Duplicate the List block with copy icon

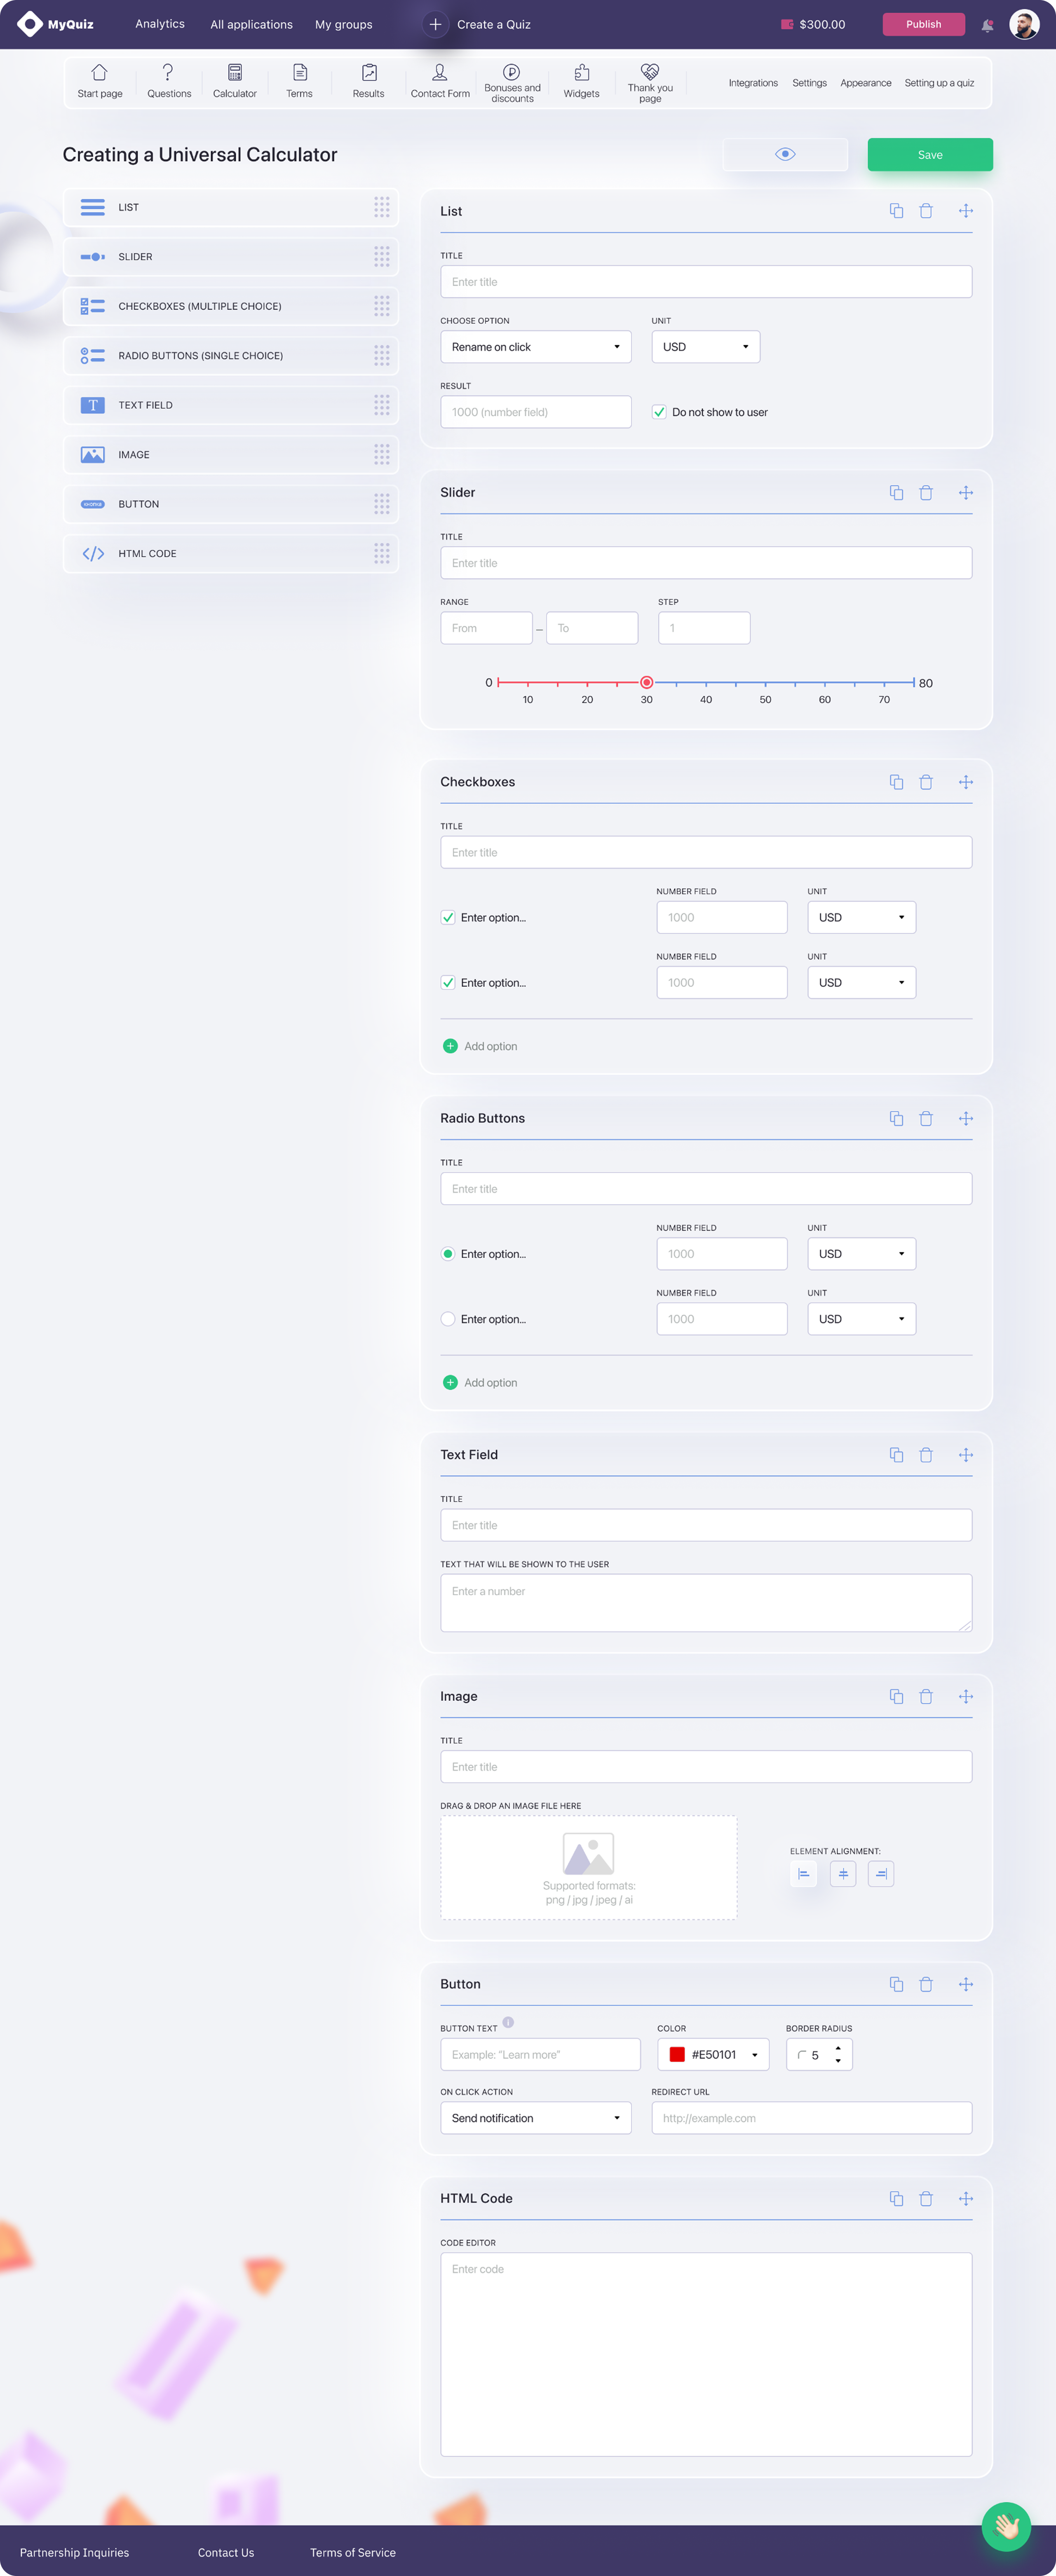(896, 211)
